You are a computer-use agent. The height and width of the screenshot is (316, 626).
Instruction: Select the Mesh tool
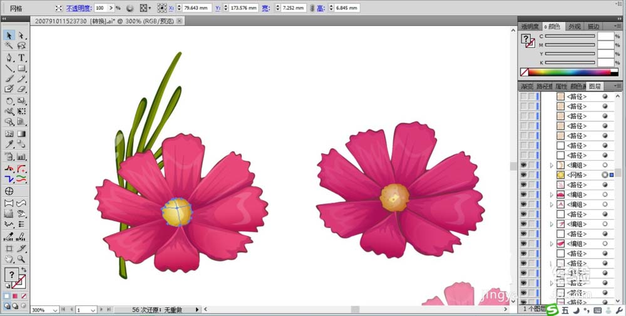click(x=9, y=134)
